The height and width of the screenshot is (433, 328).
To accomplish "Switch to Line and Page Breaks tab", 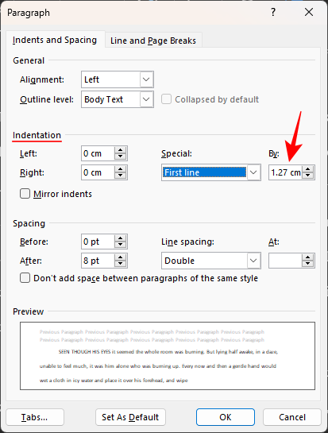I will pyautogui.click(x=153, y=41).
